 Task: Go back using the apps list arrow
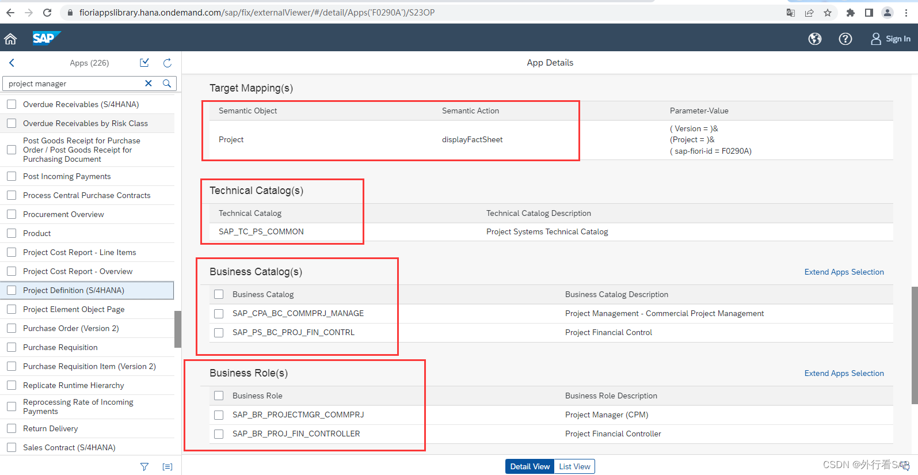point(12,63)
